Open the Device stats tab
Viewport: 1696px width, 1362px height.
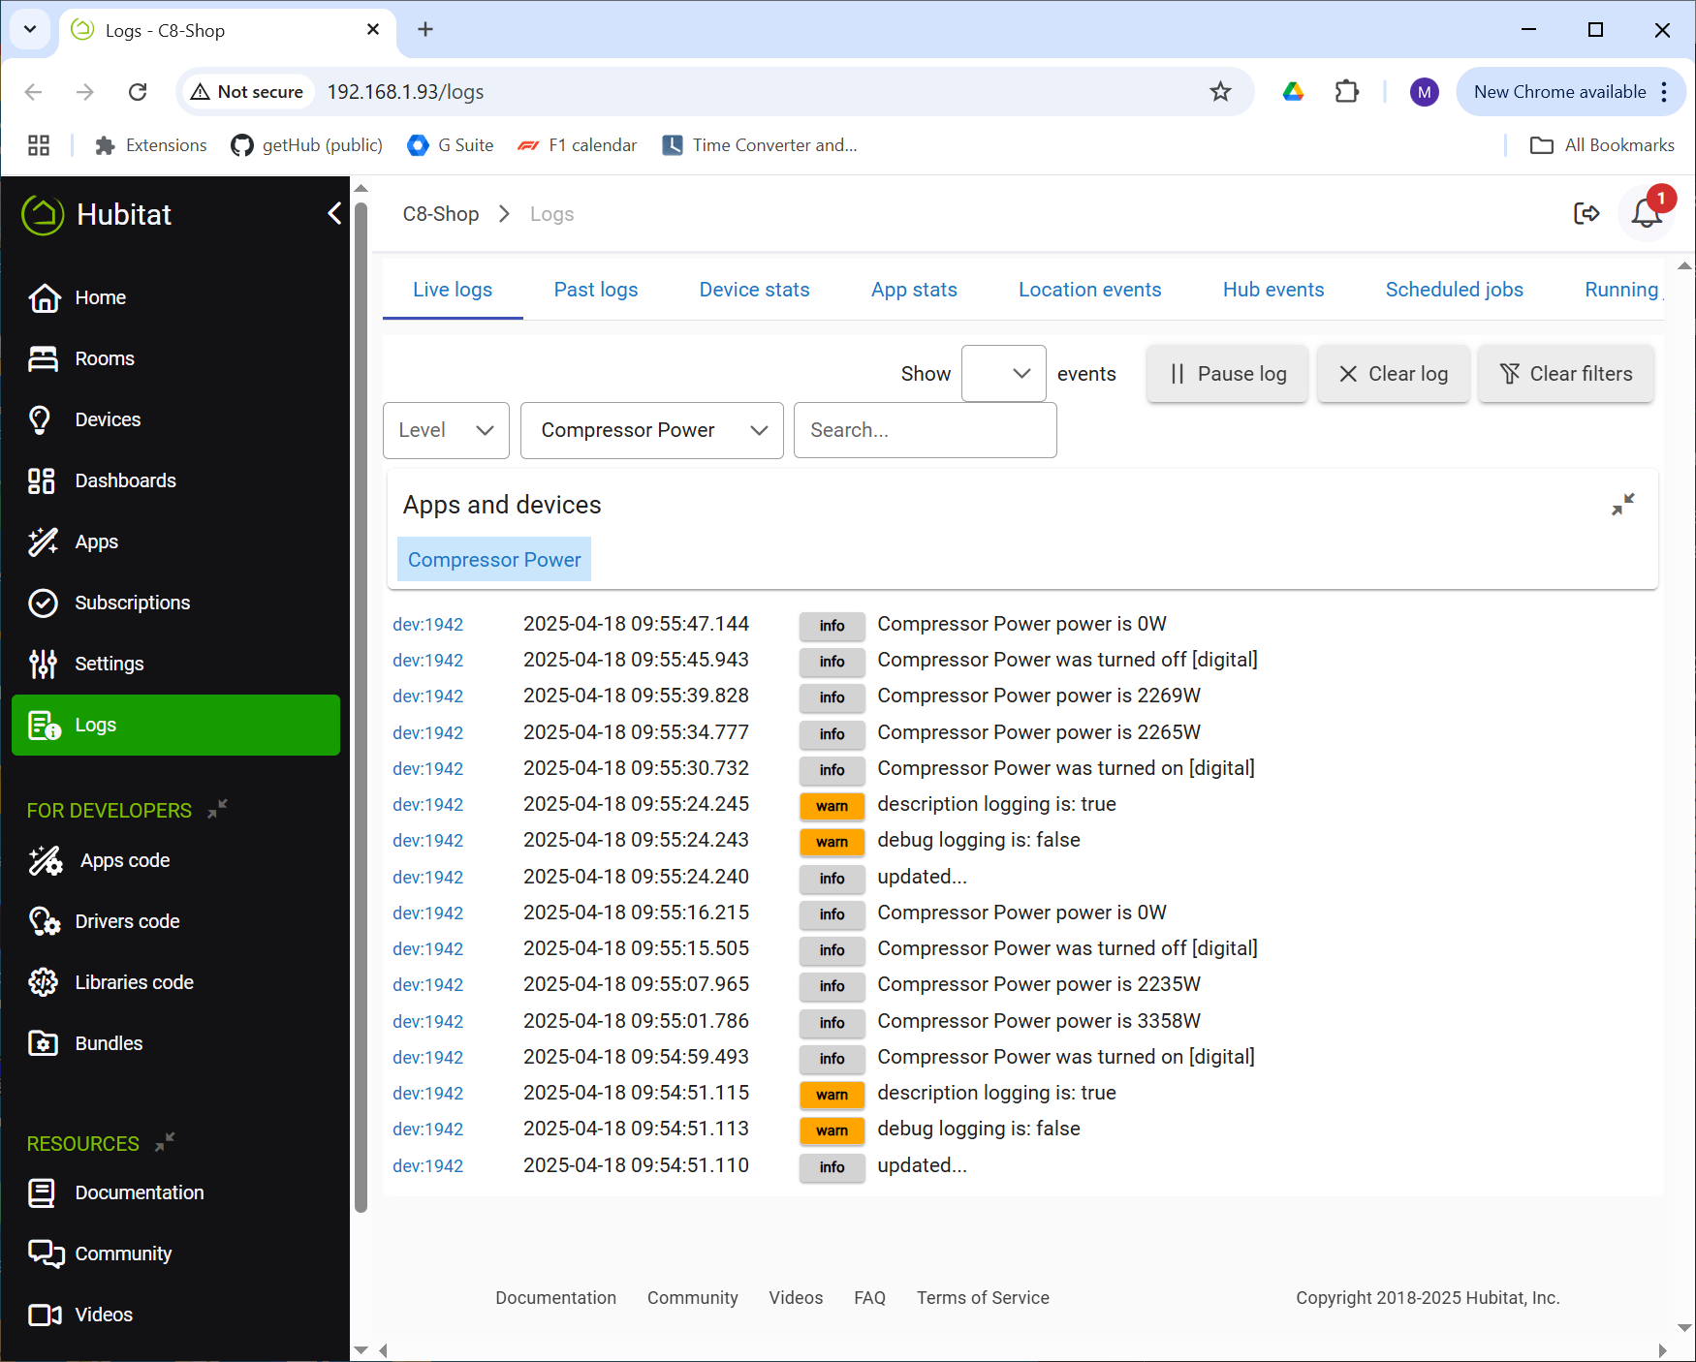pos(754,290)
